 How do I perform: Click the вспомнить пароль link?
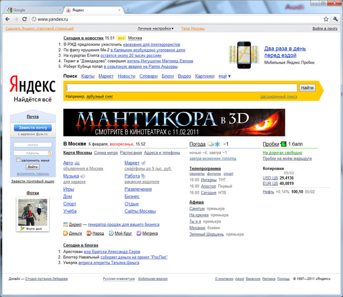pyautogui.click(x=33, y=174)
